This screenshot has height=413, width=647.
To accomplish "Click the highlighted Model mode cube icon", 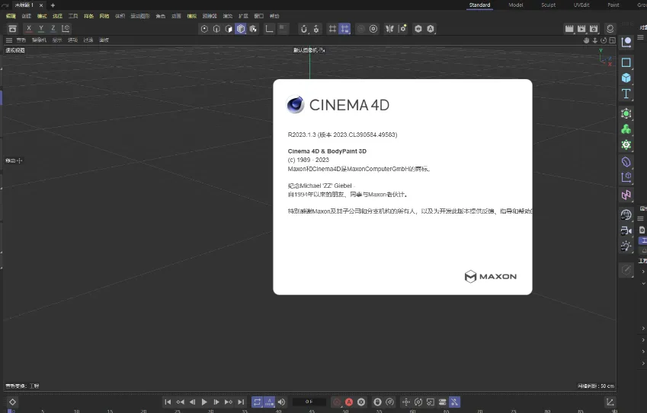I will 241,29.
